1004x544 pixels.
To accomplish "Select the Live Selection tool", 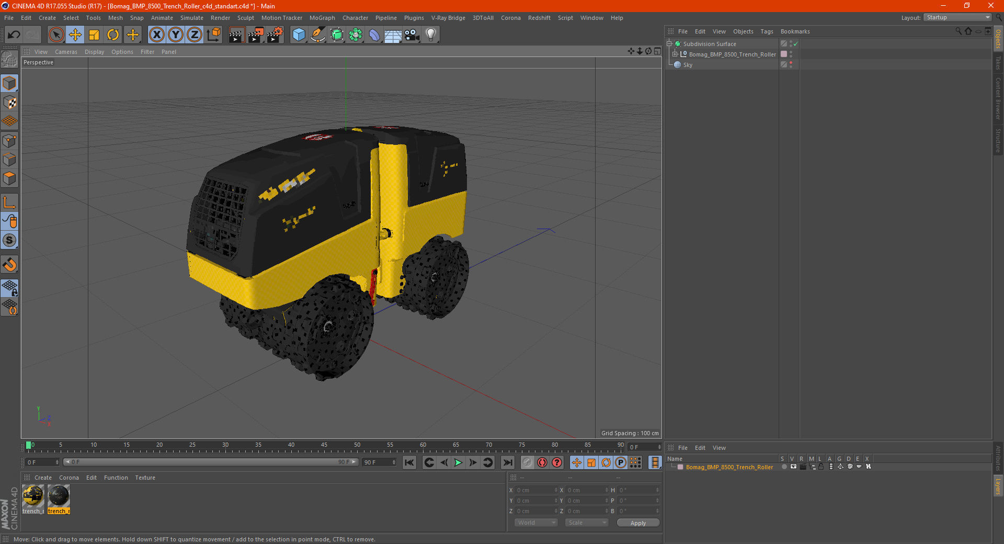I will click(x=56, y=35).
